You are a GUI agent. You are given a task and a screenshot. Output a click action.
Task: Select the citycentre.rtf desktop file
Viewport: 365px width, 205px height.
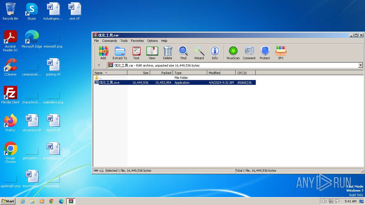[x=32, y=123]
